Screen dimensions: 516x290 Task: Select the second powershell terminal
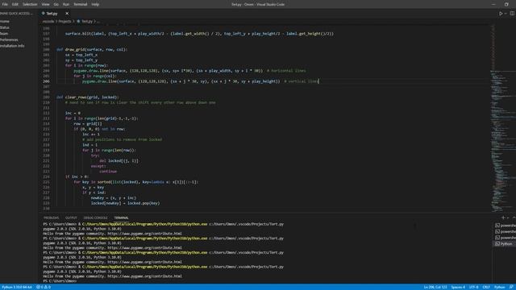(x=506, y=232)
